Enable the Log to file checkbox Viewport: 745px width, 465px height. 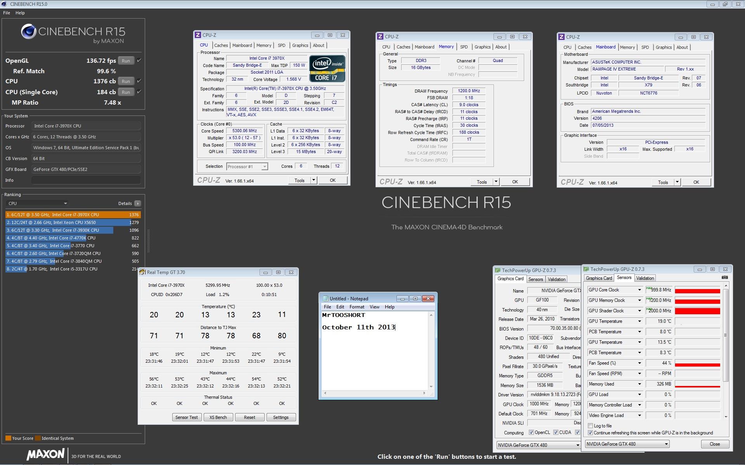590,426
